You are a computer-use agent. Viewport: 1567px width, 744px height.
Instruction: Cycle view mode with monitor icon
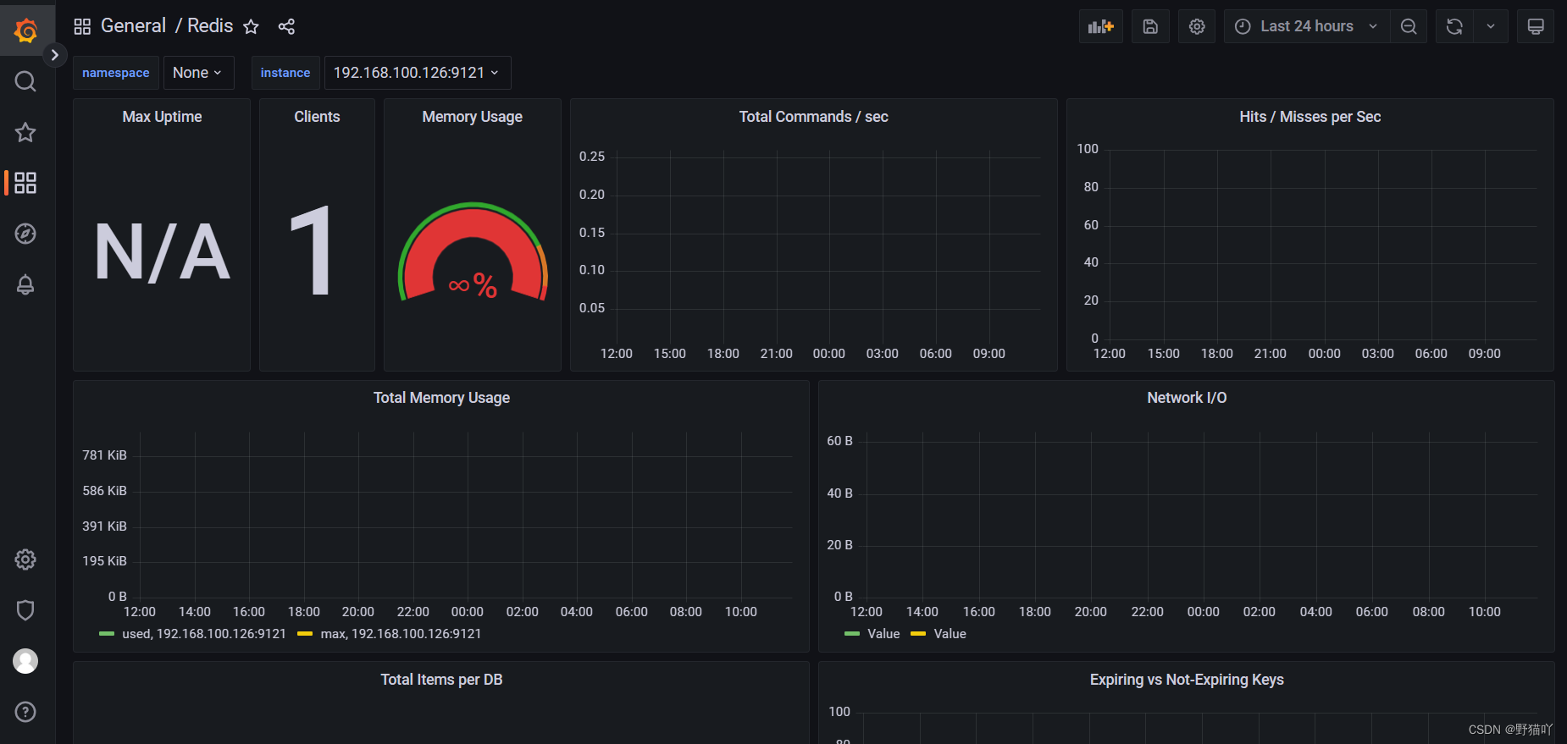point(1535,26)
